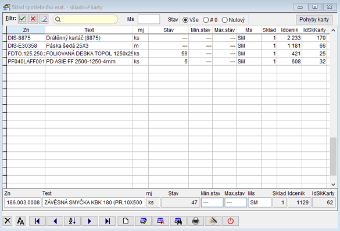The image size is (340, 231).
Task: Click the vertical scrollbar thumb
Action: 333,157
